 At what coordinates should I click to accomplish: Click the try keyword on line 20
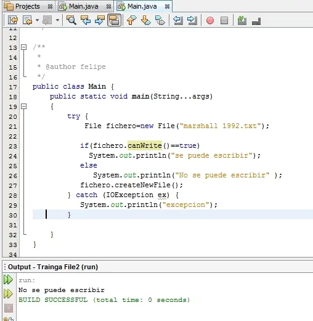[74, 116]
